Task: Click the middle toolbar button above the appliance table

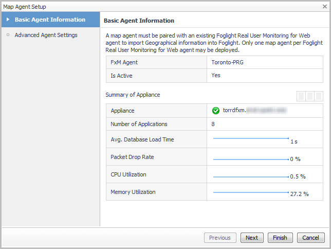Action: [310, 96]
